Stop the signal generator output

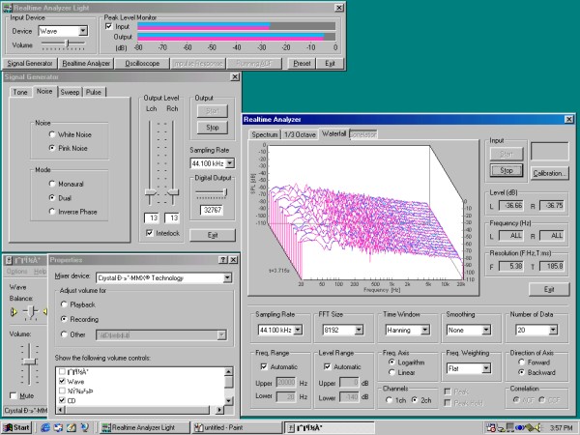pyautogui.click(x=213, y=128)
